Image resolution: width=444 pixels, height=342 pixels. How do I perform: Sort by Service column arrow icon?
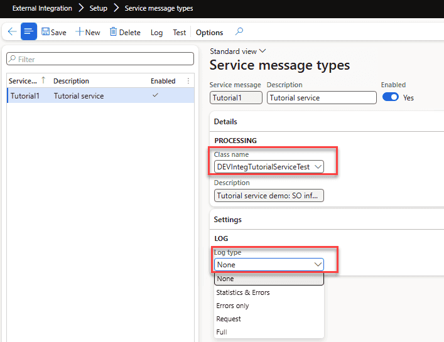pos(43,81)
